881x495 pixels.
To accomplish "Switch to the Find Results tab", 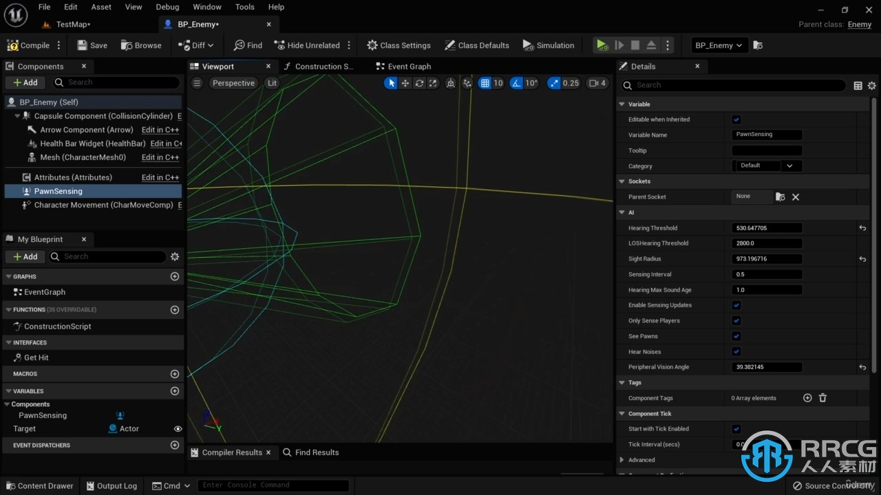I will coord(311,452).
